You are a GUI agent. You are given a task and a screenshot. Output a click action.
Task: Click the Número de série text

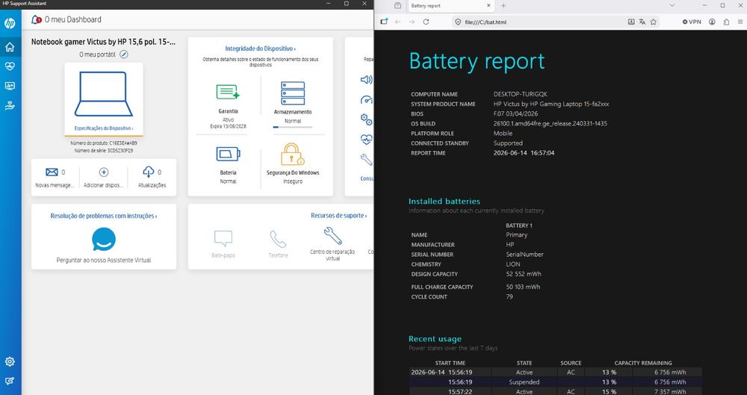103,151
